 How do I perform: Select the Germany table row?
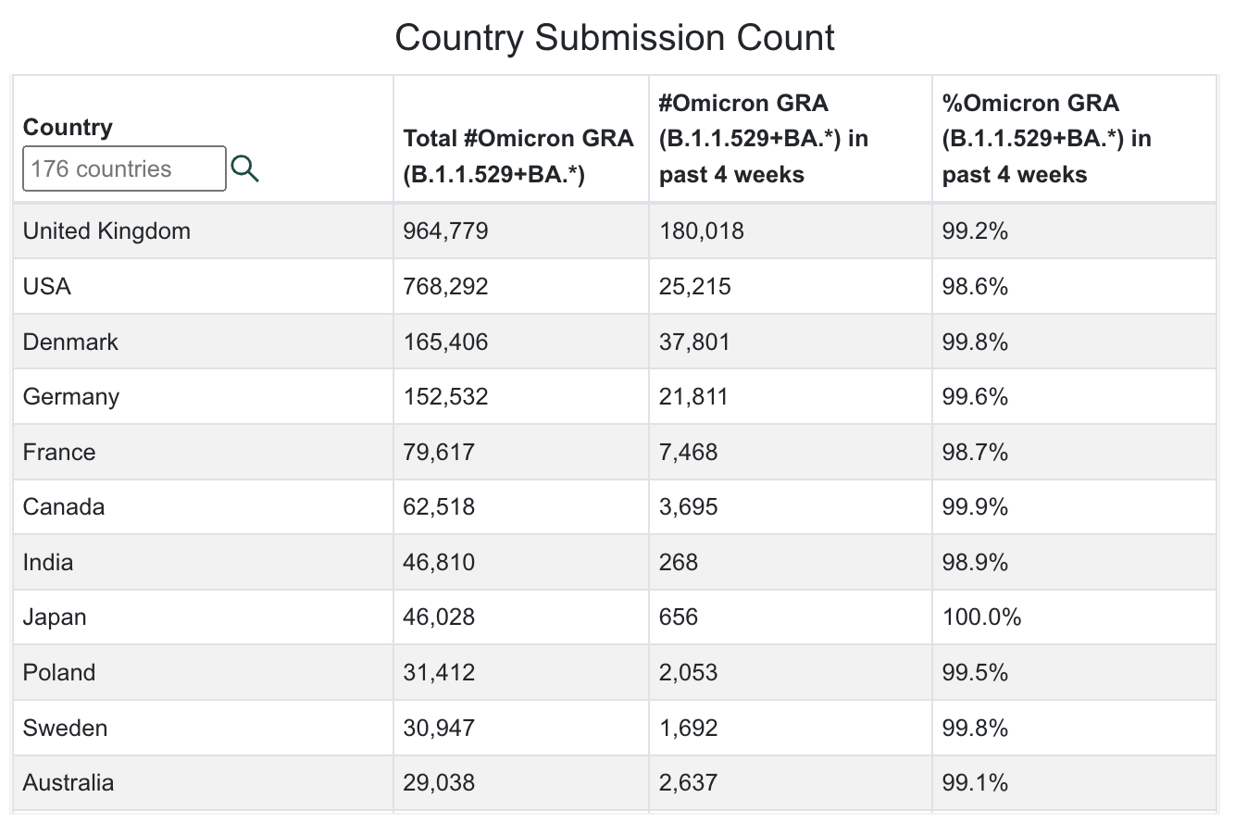point(71,397)
